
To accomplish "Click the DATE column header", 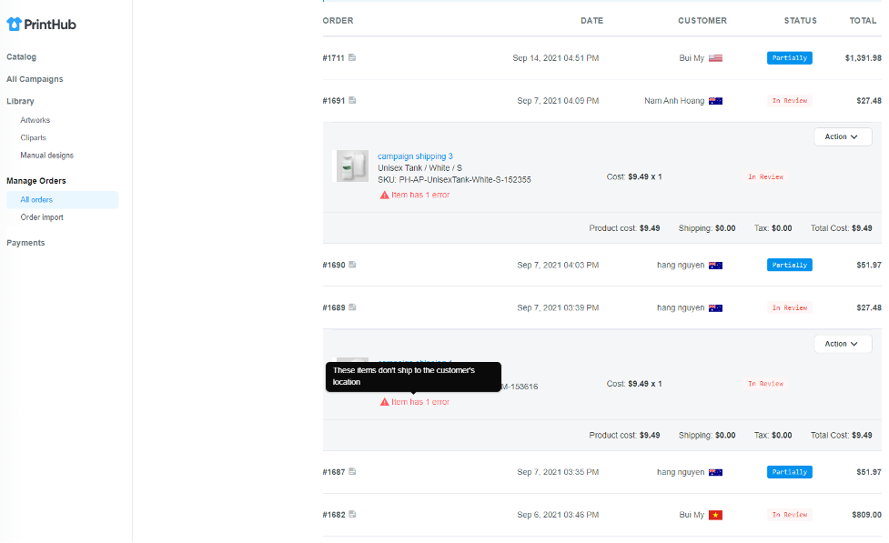I will pyautogui.click(x=591, y=20).
